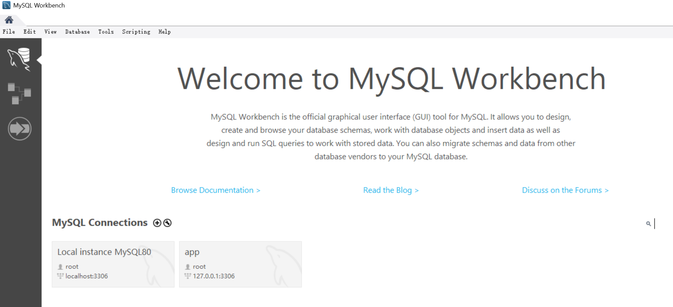
Task: Expand the Scripting menu
Action: (x=136, y=32)
